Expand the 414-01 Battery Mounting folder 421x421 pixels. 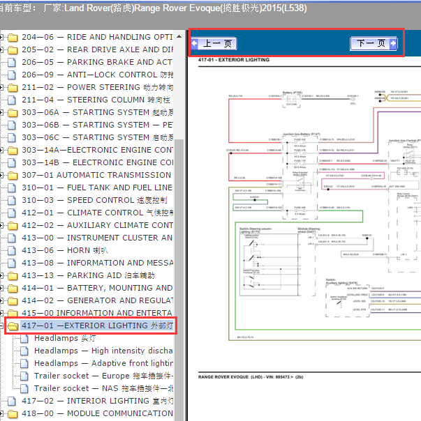coord(1,289)
